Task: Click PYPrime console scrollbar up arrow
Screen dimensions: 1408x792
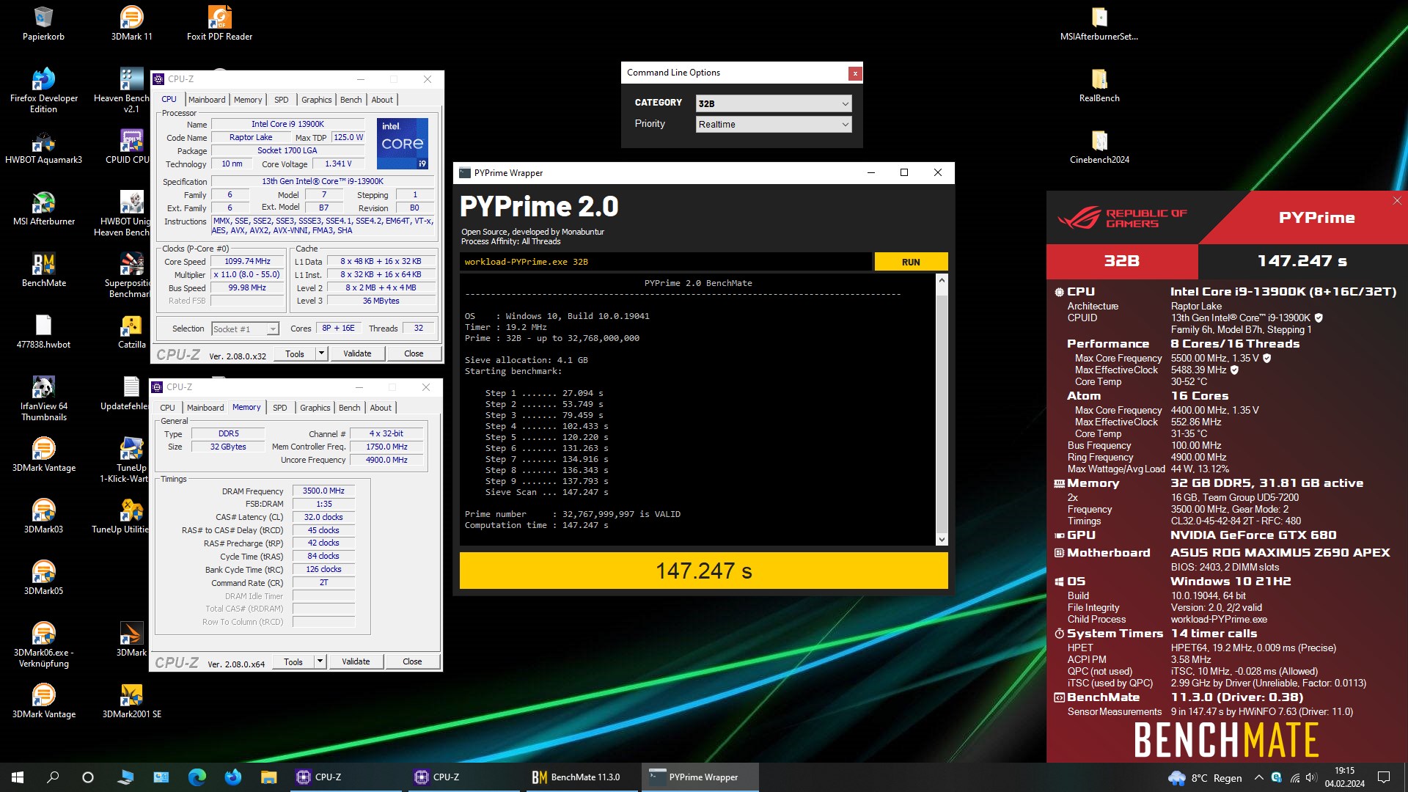Action: (942, 281)
